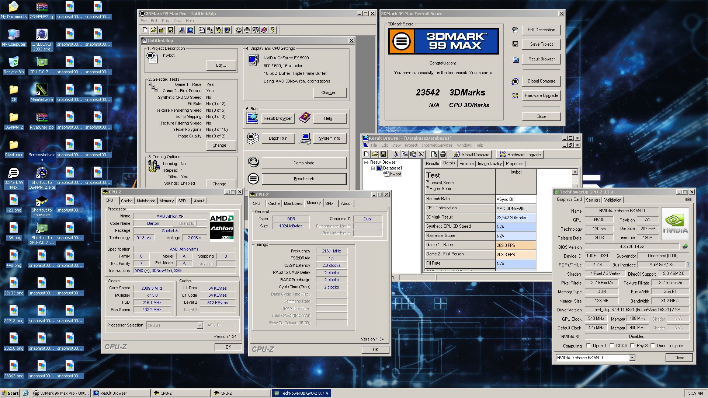Collapse the Database1 tree node
The width and height of the screenshot is (708, 398).
[373, 168]
